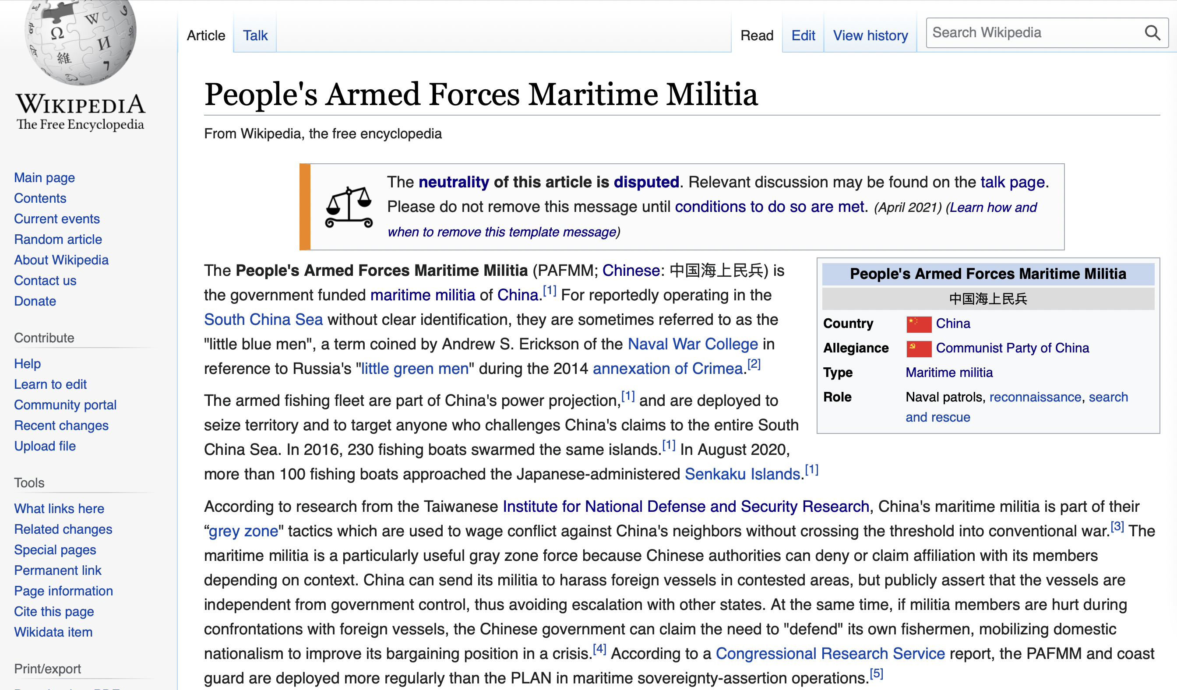1177x690 pixels.
Task: Open Page information link
Action: point(63,591)
